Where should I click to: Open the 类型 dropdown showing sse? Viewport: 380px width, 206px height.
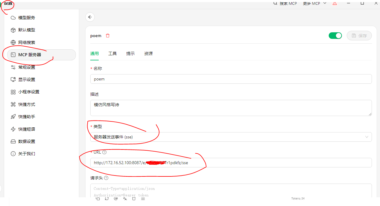coord(231,137)
